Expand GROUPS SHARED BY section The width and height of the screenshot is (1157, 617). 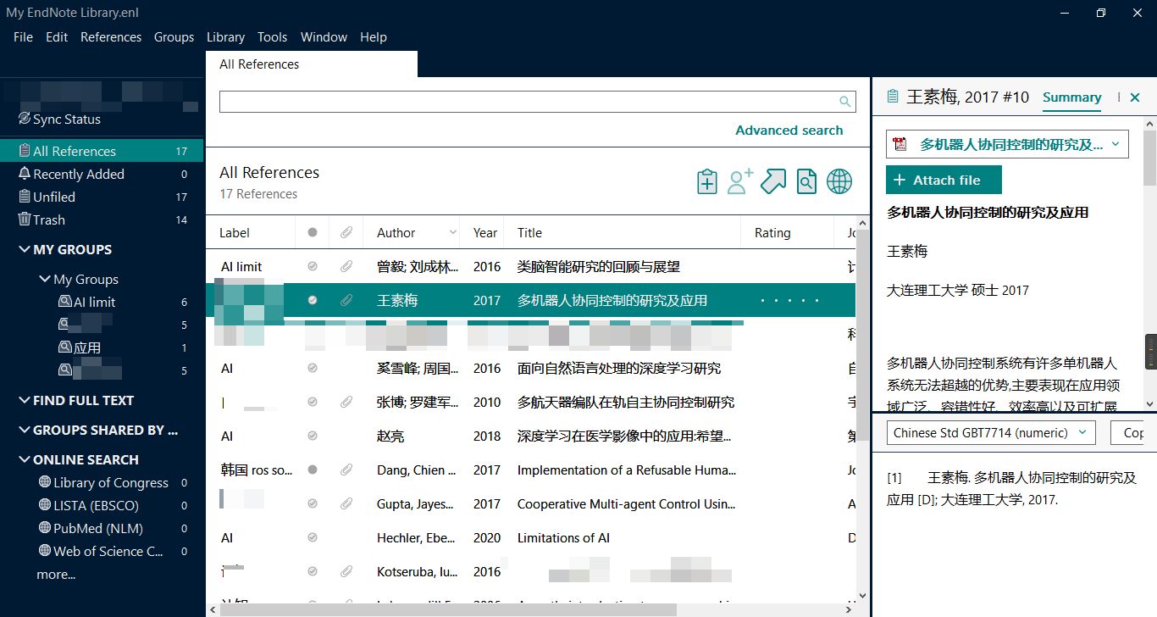pyautogui.click(x=24, y=431)
